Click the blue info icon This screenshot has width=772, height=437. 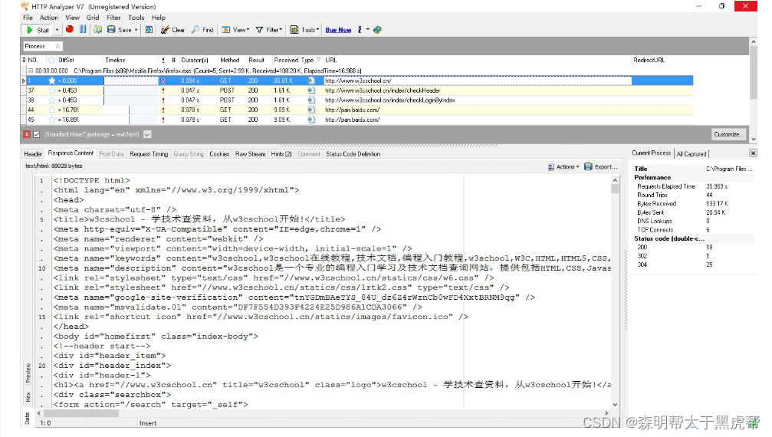click(360, 30)
